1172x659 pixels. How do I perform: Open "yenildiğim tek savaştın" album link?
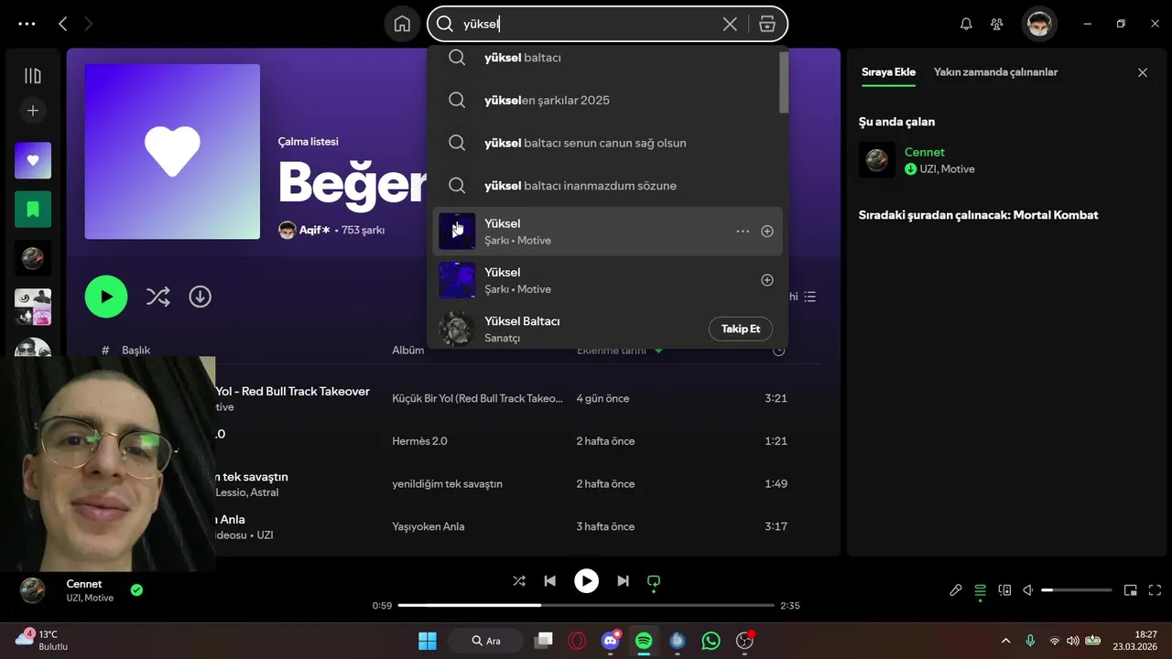(x=447, y=484)
